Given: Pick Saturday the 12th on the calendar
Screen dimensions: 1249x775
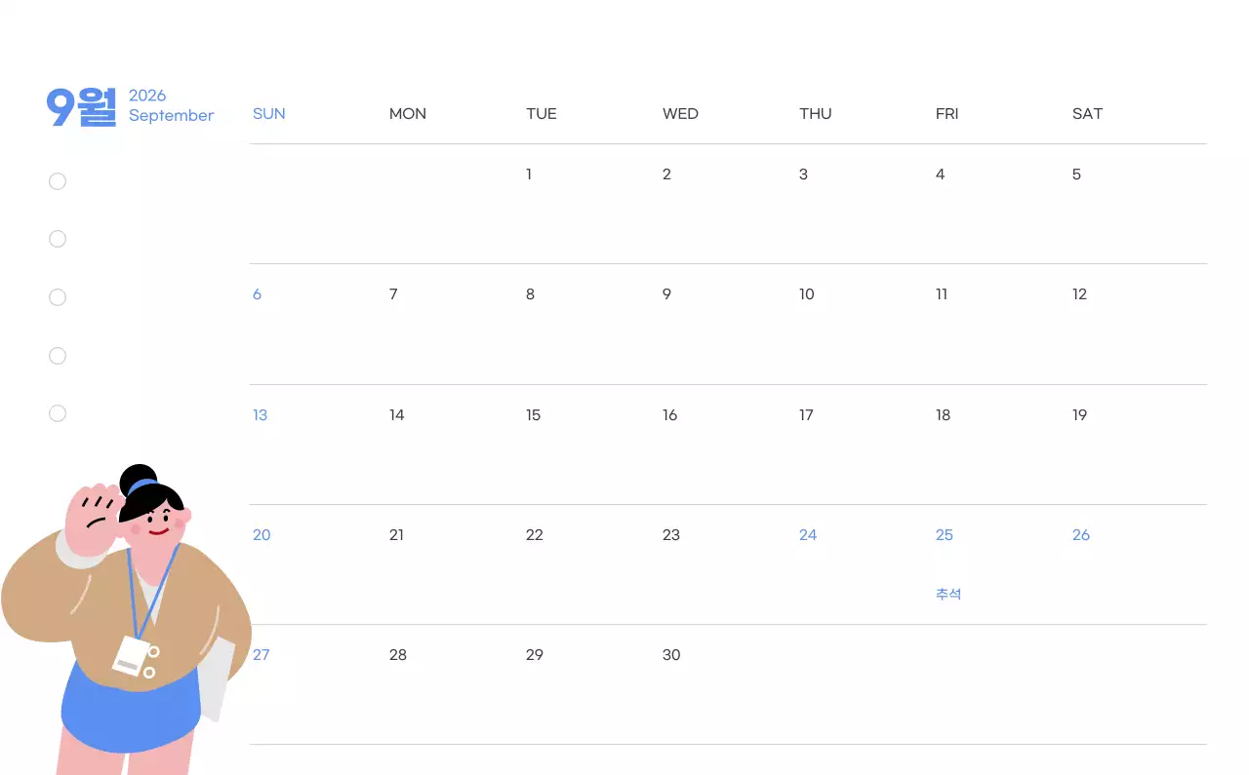Looking at the screenshot, I should point(1079,294).
